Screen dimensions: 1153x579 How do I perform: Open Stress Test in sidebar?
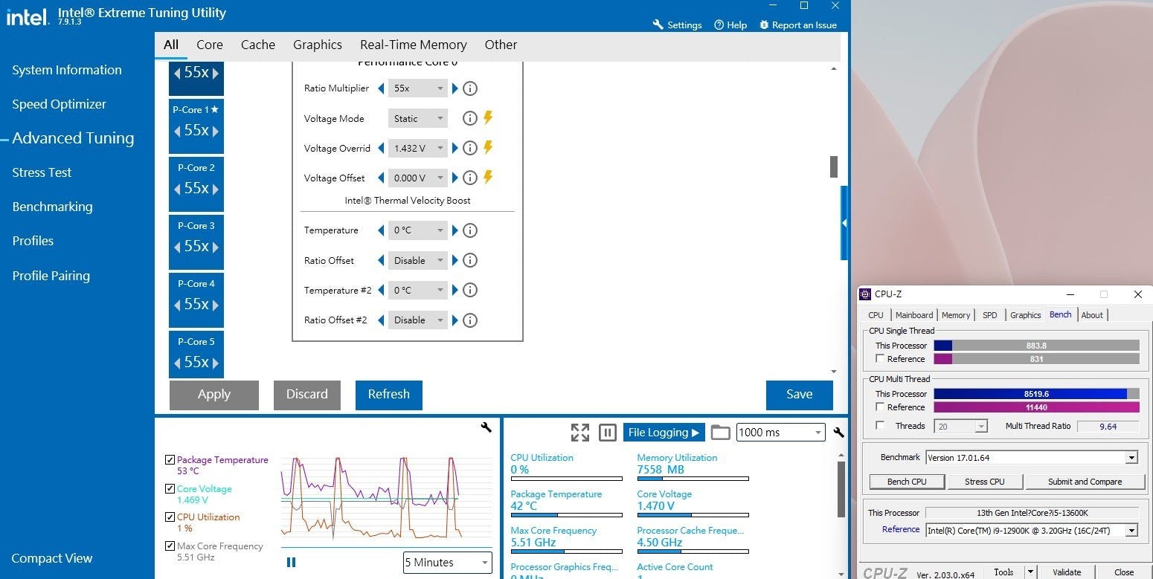pyautogui.click(x=42, y=172)
